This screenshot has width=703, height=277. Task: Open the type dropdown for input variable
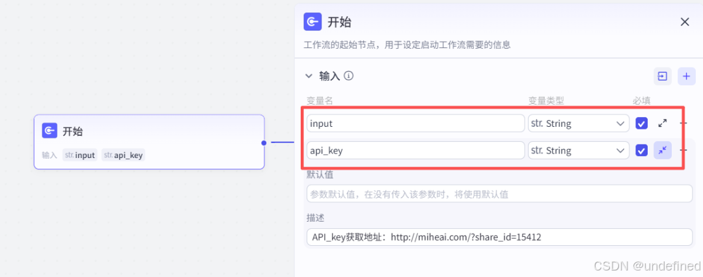pos(579,124)
